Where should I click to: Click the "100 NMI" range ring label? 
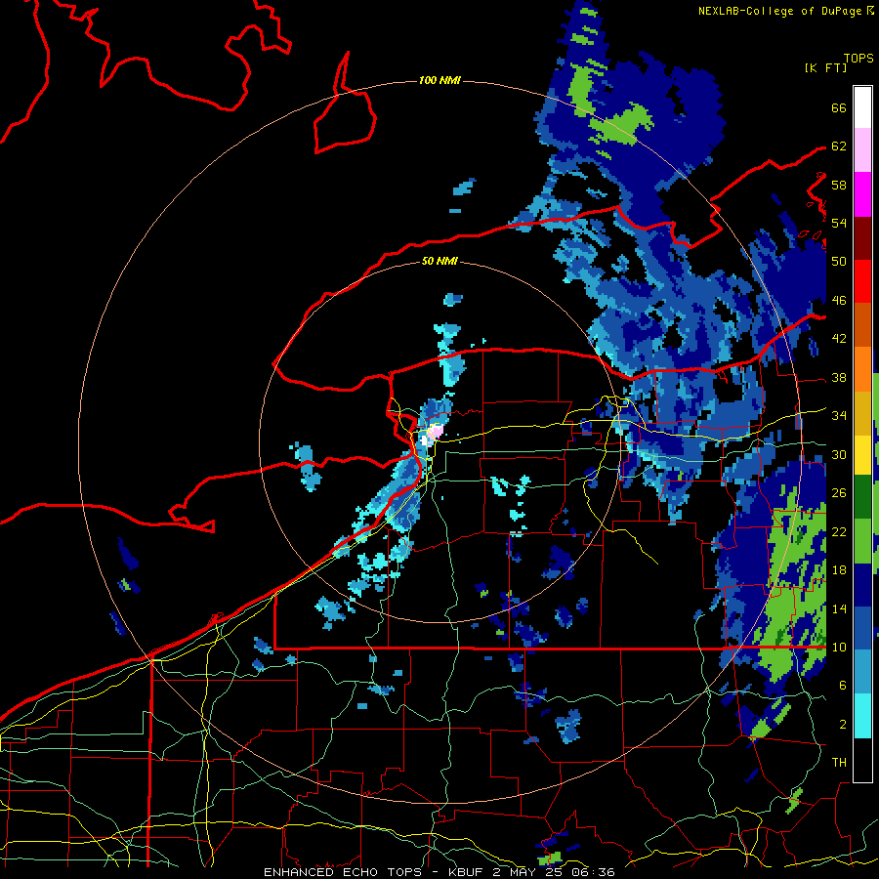(439, 81)
